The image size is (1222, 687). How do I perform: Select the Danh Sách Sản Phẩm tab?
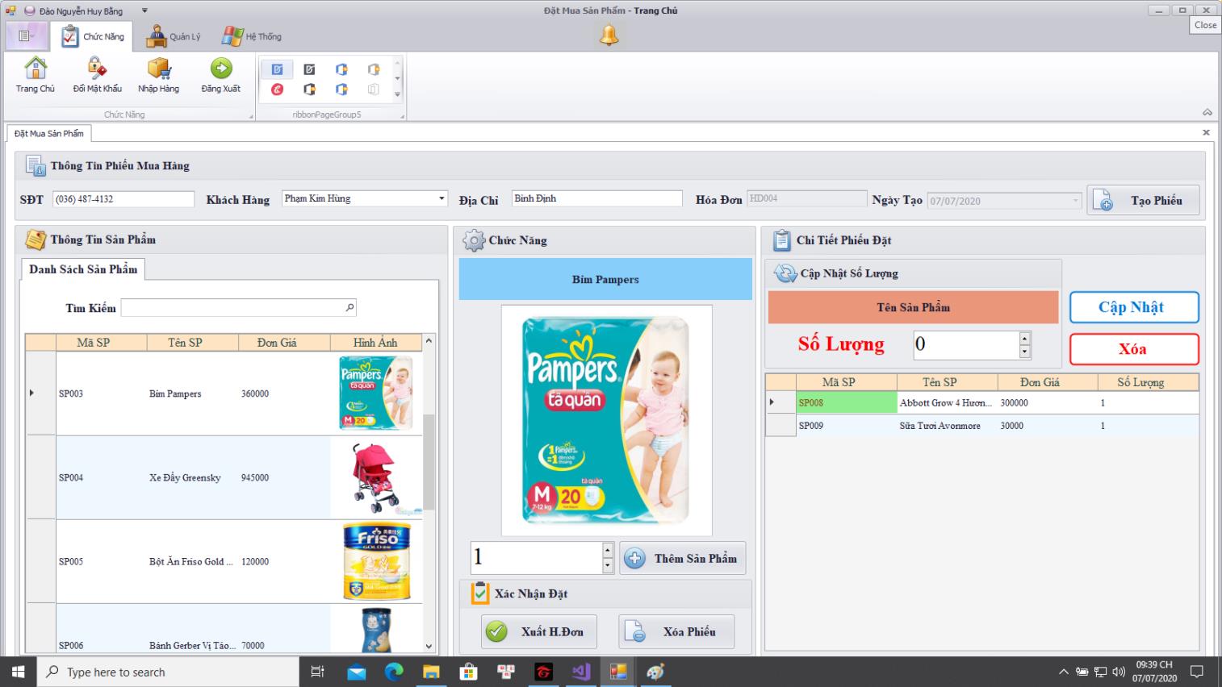pyautogui.click(x=83, y=269)
